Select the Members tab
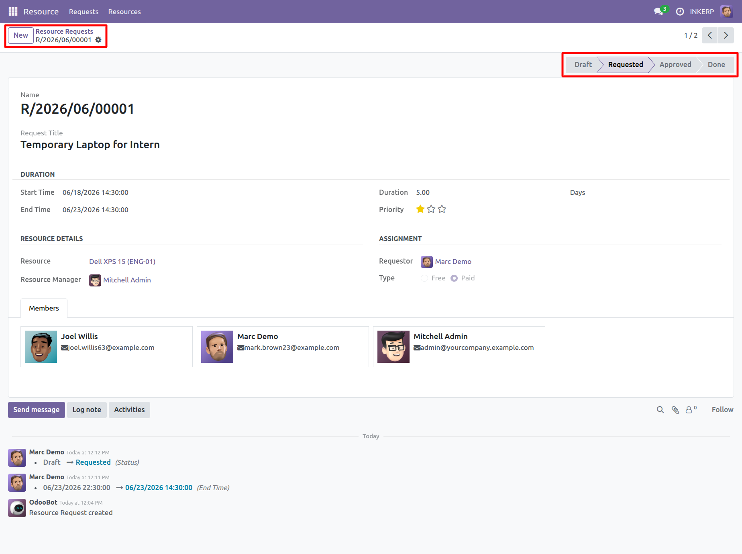 coord(44,308)
